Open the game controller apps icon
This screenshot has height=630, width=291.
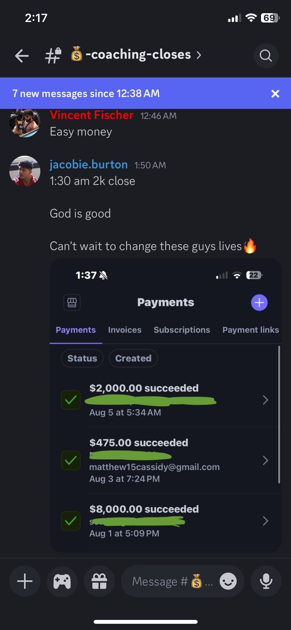point(62,581)
